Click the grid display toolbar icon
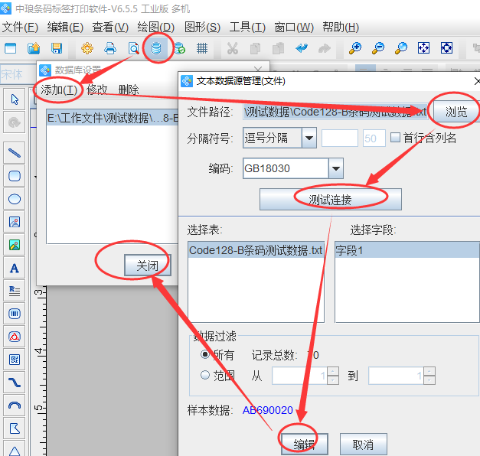This screenshot has width=480, height=456. pyautogui.click(x=202, y=48)
